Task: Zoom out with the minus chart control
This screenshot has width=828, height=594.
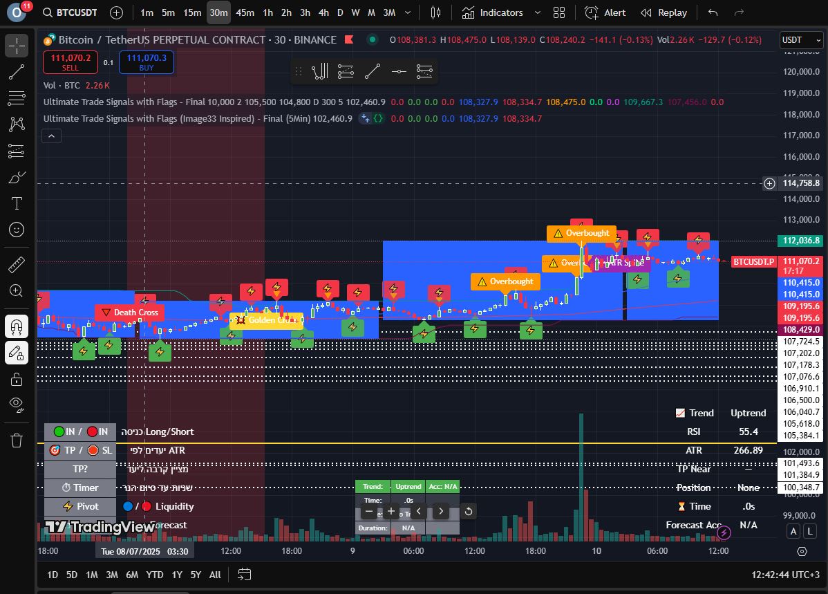Action: click(x=369, y=512)
